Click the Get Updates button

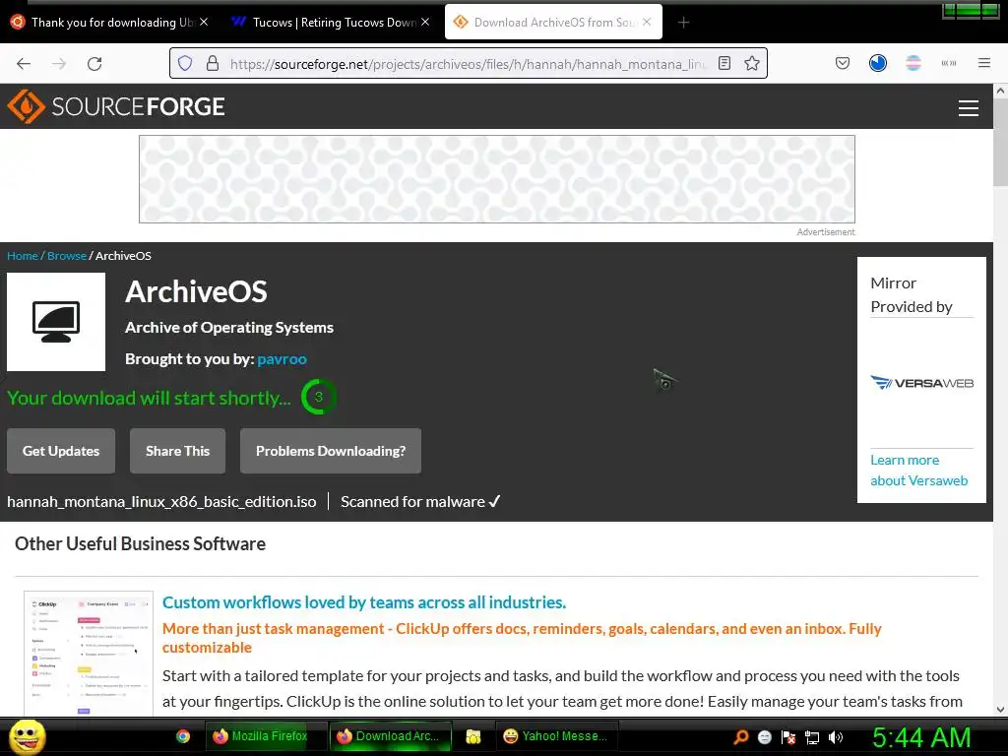click(x=61, y=451)
